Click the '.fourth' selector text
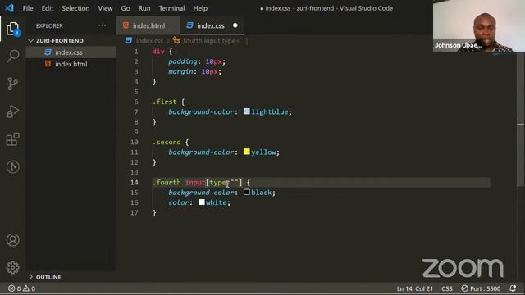This screenshot has width=525, height=295. [167, 182]
